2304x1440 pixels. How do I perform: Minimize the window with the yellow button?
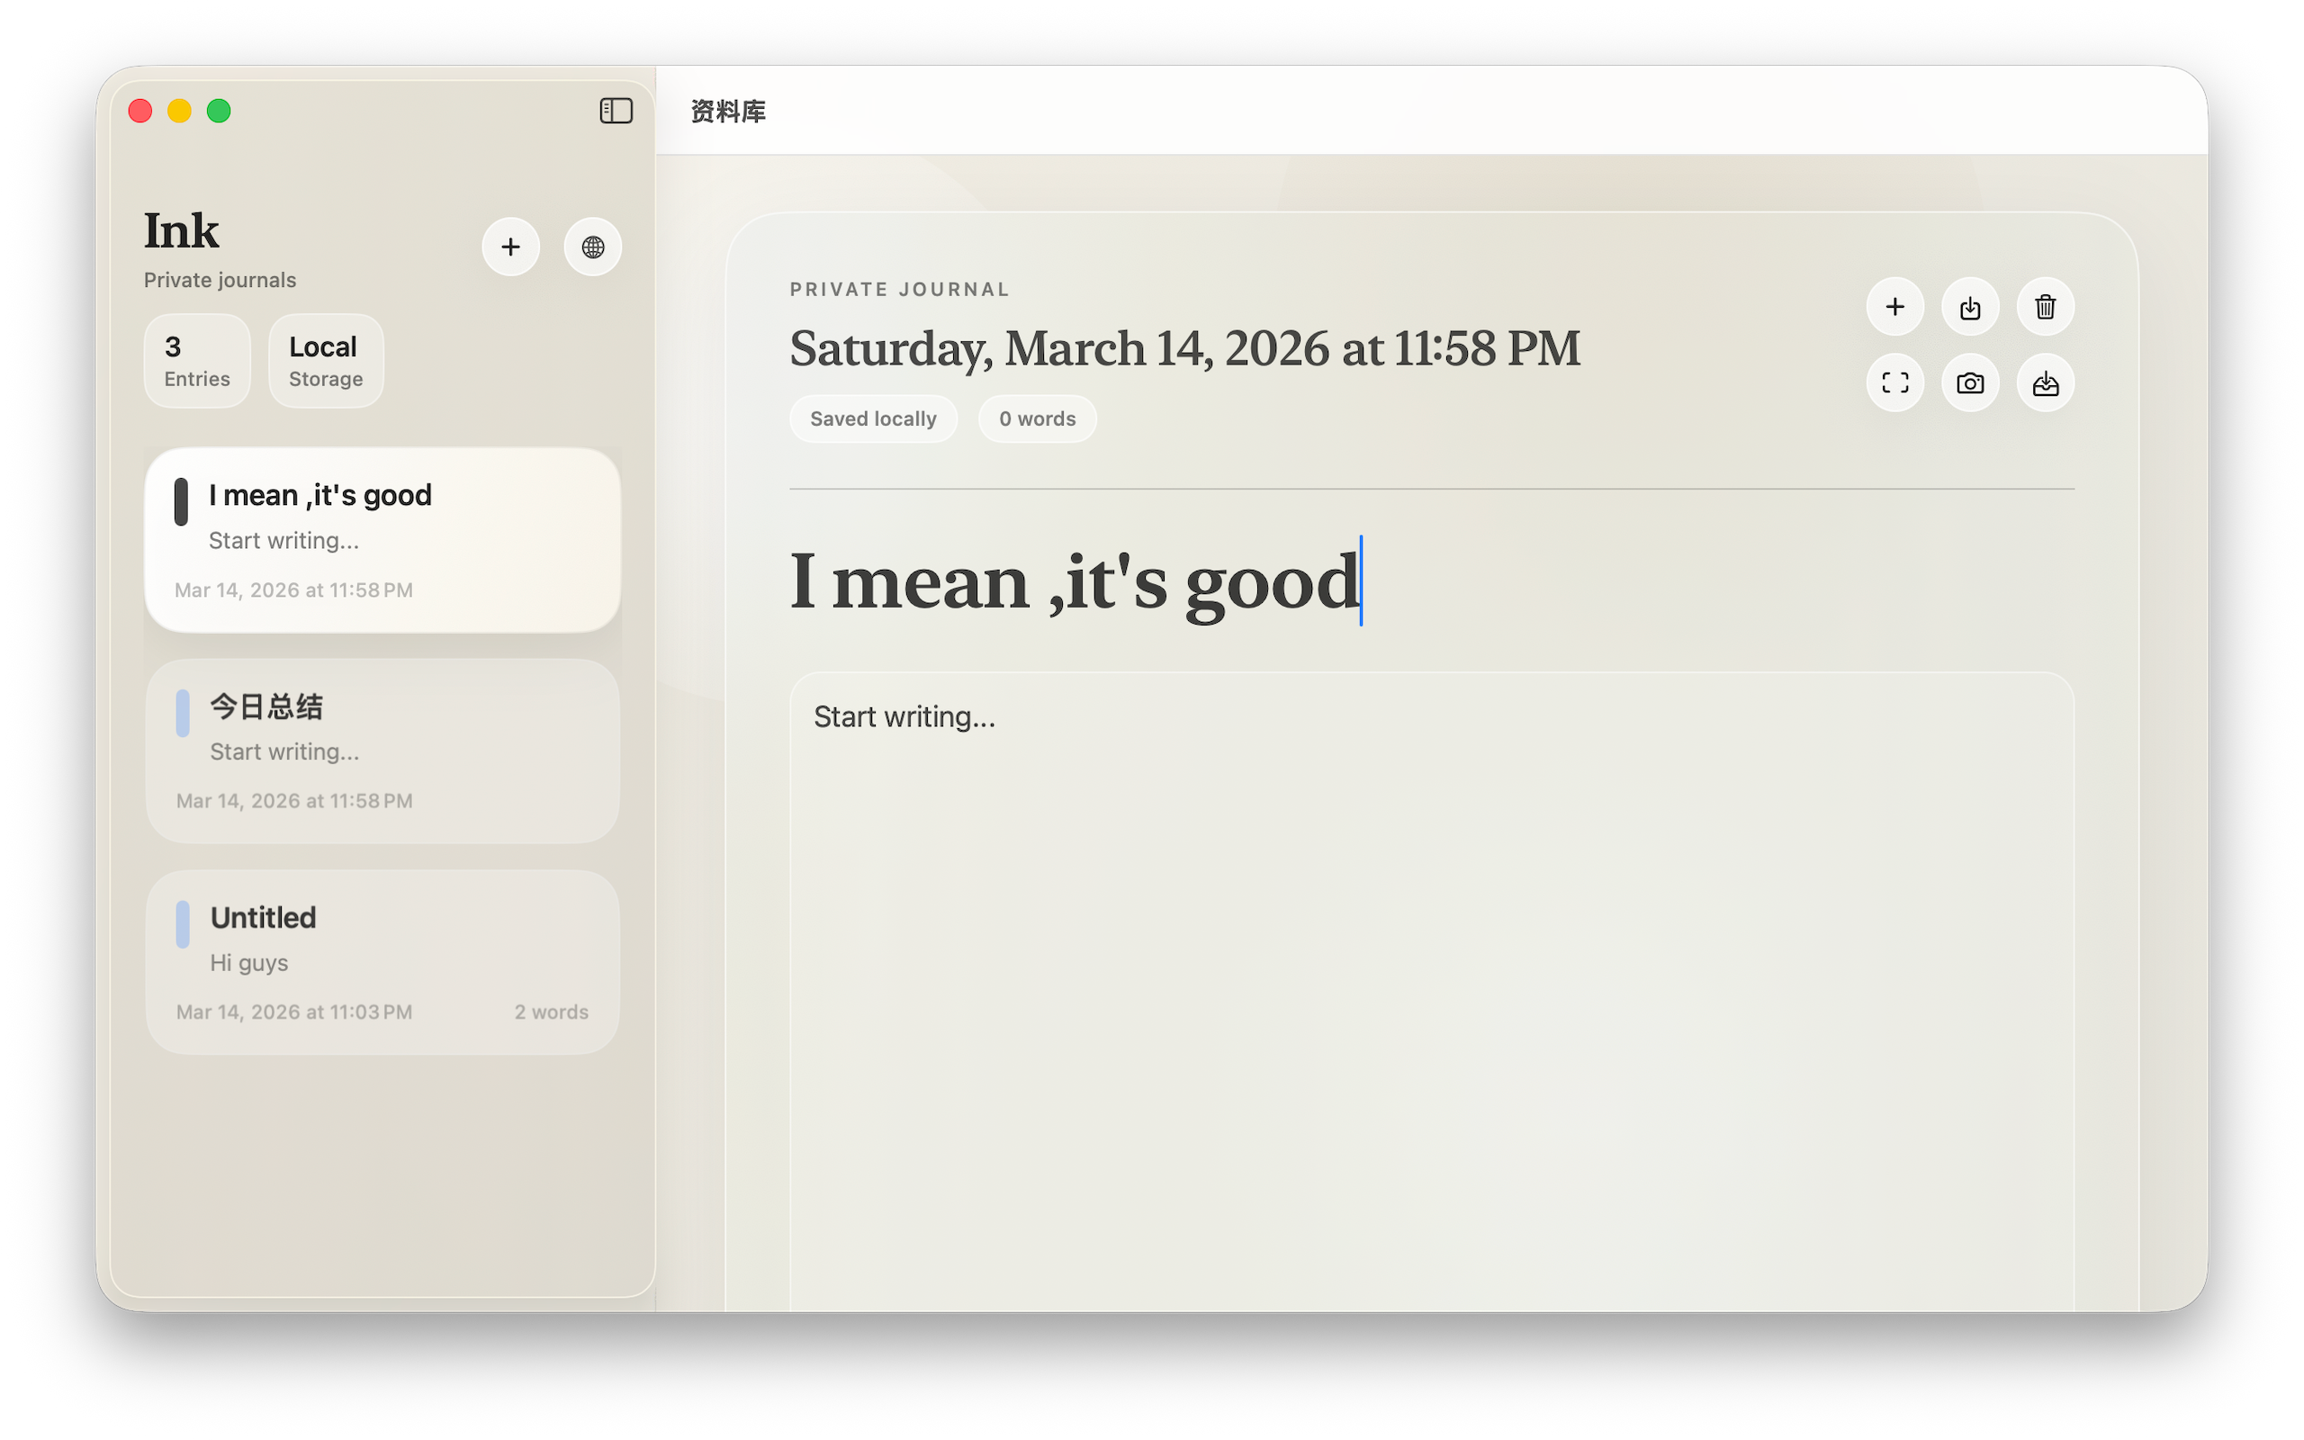(x=179, y=112)
